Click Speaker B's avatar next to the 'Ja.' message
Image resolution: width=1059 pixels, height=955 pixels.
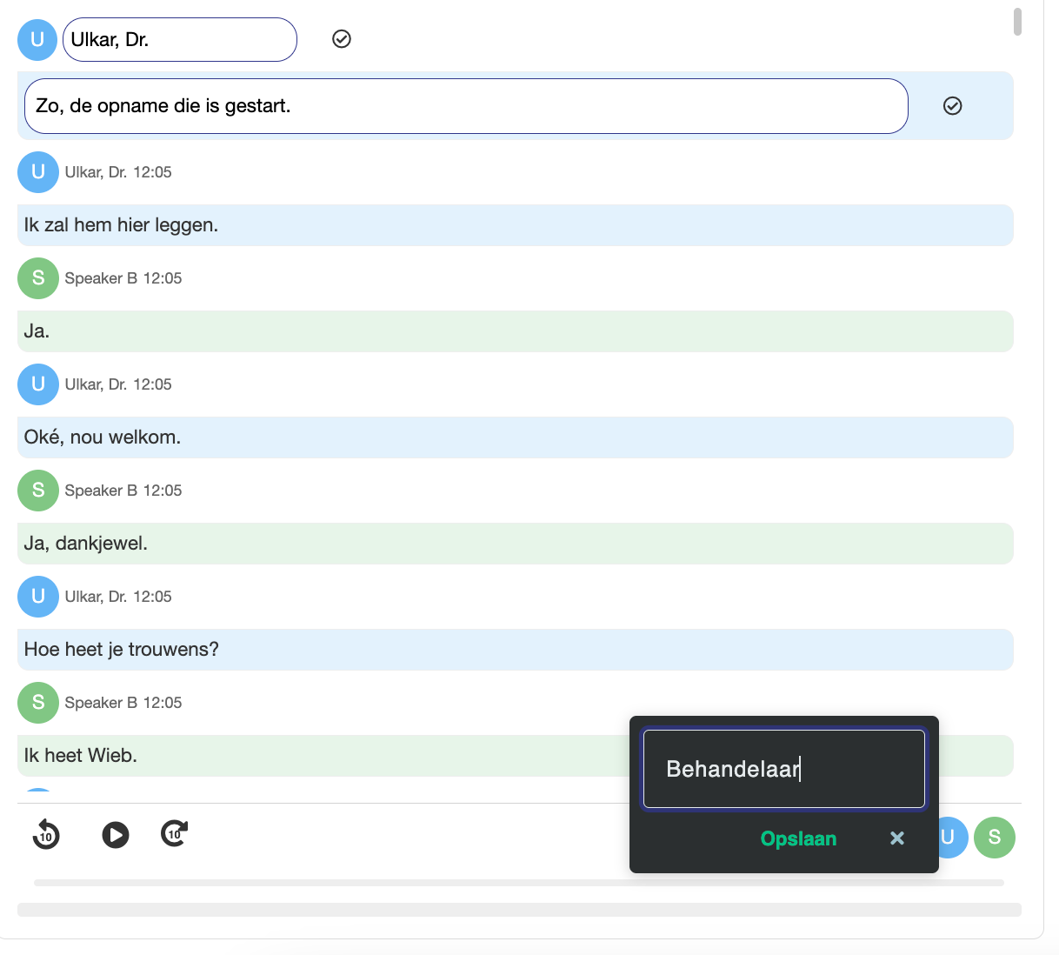pos(37,278)
